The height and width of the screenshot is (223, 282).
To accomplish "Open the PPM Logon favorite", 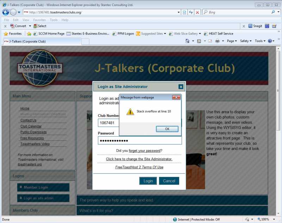I will [123, 34].
